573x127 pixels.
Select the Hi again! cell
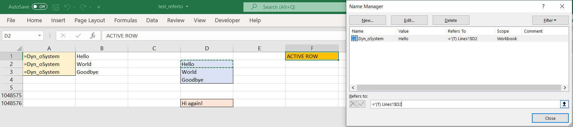[207, 103]
